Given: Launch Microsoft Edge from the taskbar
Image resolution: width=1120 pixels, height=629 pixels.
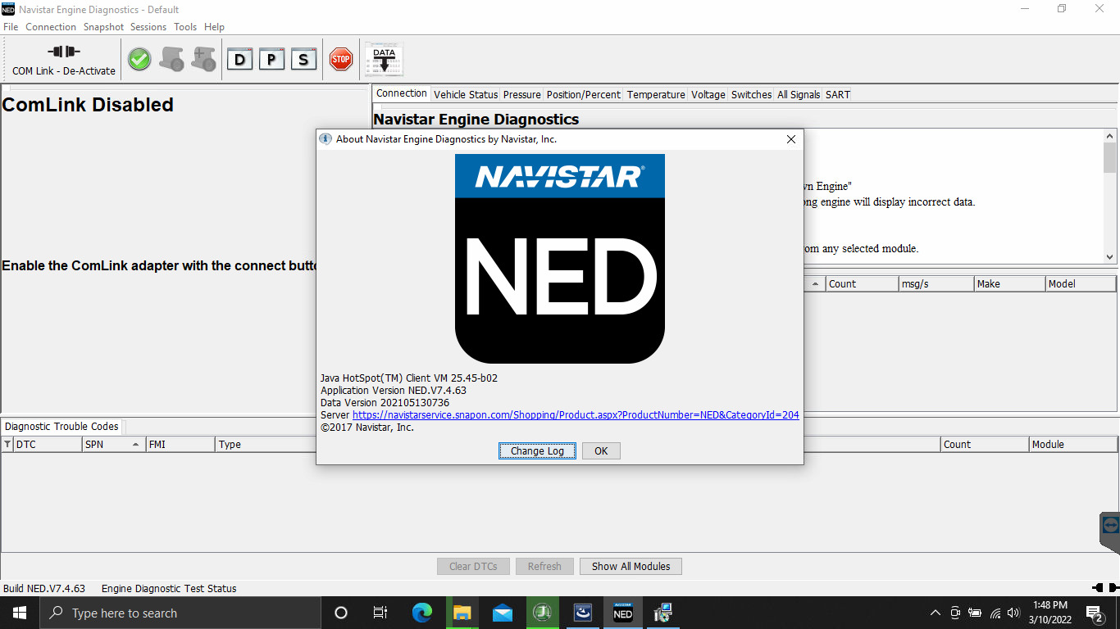Looking at the screenshot, I should (421, 613).
